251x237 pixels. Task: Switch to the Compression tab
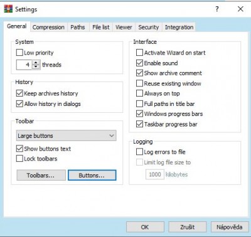48,27
